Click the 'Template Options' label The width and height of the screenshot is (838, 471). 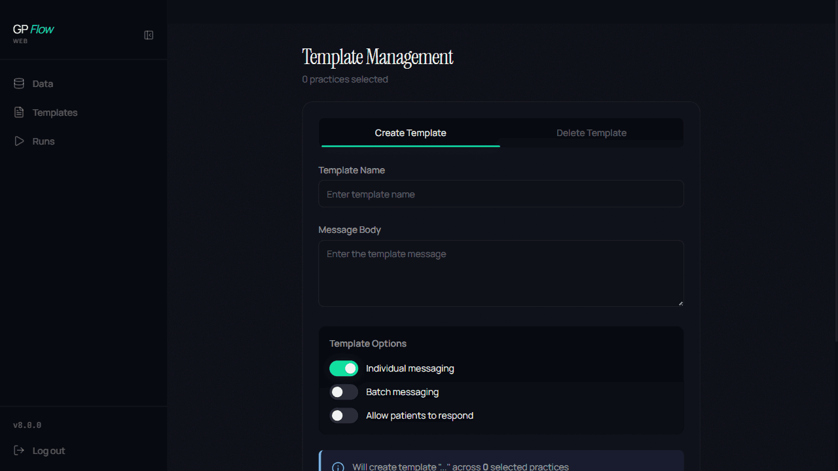[x=368, y=343]
